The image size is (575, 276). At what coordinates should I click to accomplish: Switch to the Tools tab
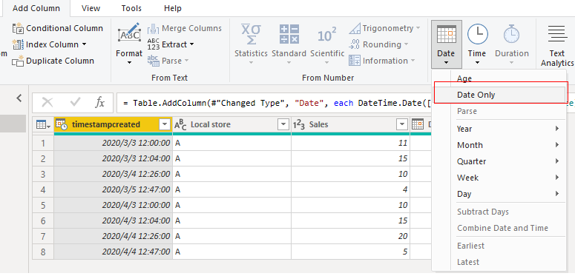[131, 8]
